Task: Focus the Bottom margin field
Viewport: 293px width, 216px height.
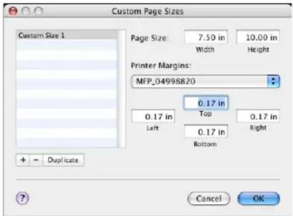Action: coord(206,132)
